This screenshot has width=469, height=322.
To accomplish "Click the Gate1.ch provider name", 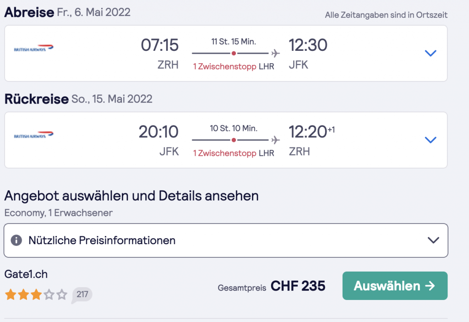I will coord(26,274).
